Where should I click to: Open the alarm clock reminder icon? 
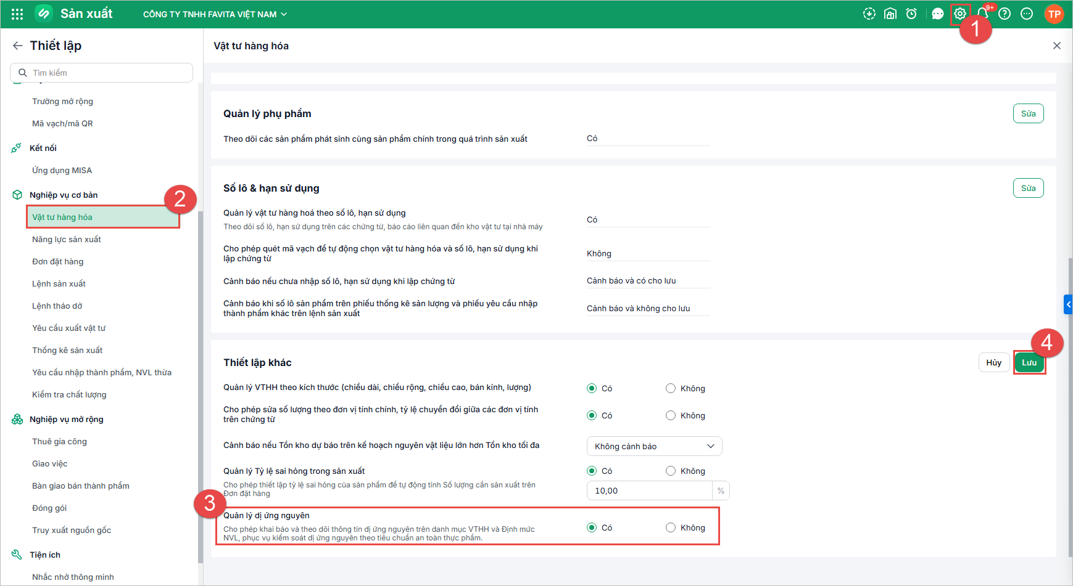[x=911, y=14]
